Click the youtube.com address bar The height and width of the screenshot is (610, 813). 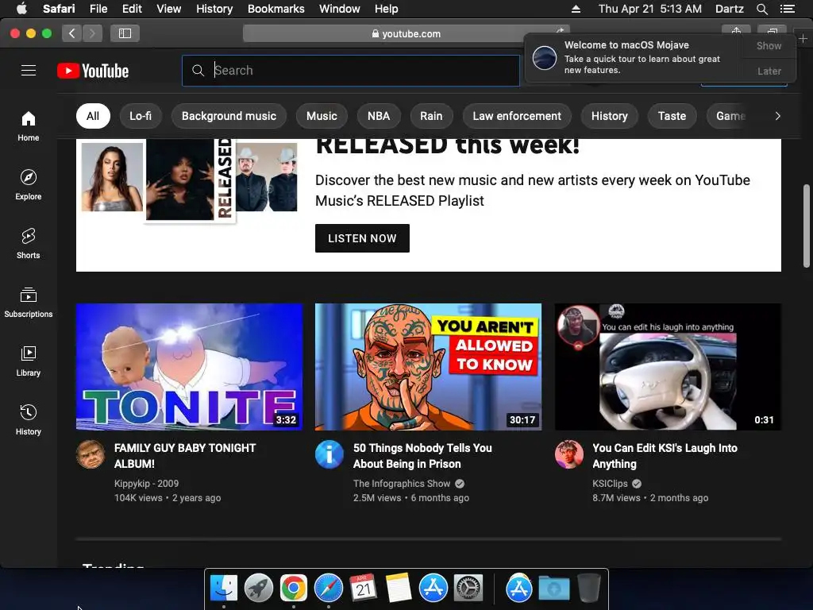[406, 33]
